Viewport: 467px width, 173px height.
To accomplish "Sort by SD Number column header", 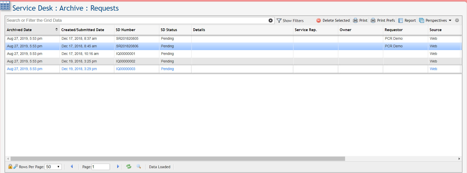I will click(137, 30).
